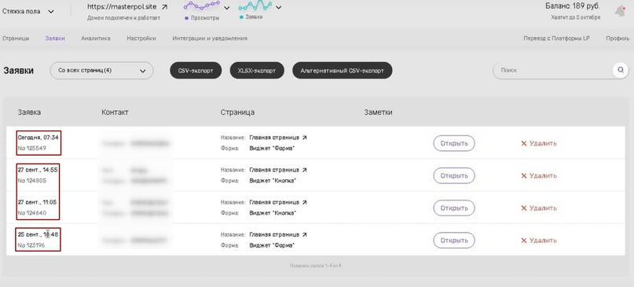Screen dimensions: 634x287
Task: Click the X delete icon for request 125549
Action: pyautogui.click(x=523, y=143)
